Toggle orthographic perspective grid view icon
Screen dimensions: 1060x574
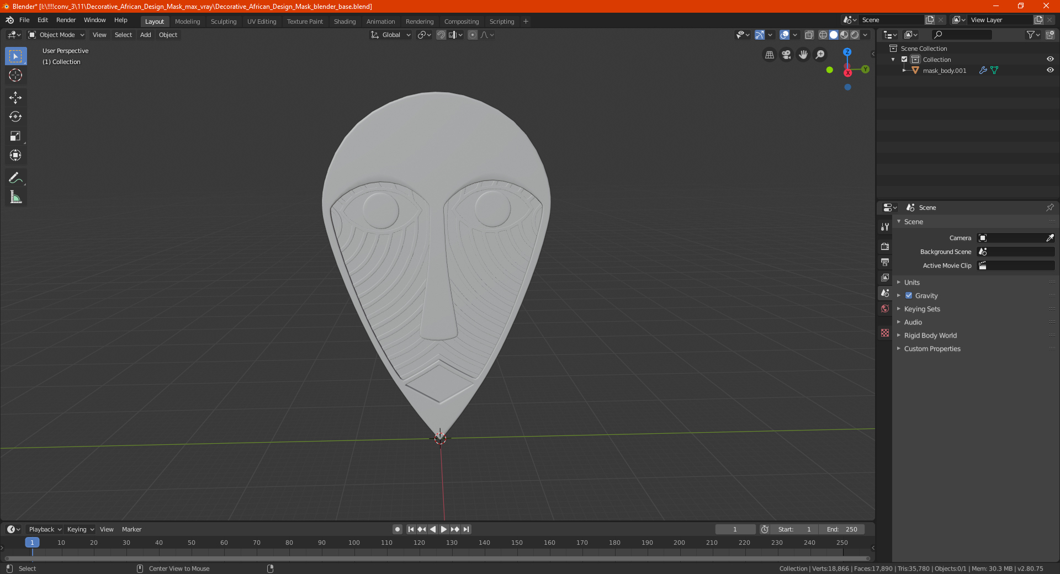coord(769,55)
